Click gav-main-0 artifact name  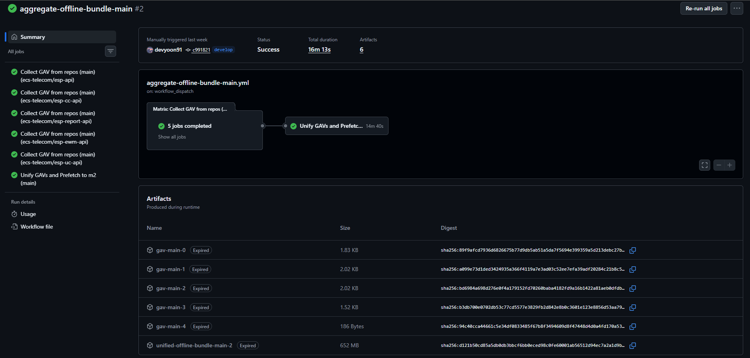[171, 250]
